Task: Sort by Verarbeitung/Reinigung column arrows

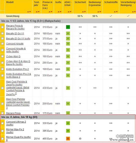Action: coord(134,12)
